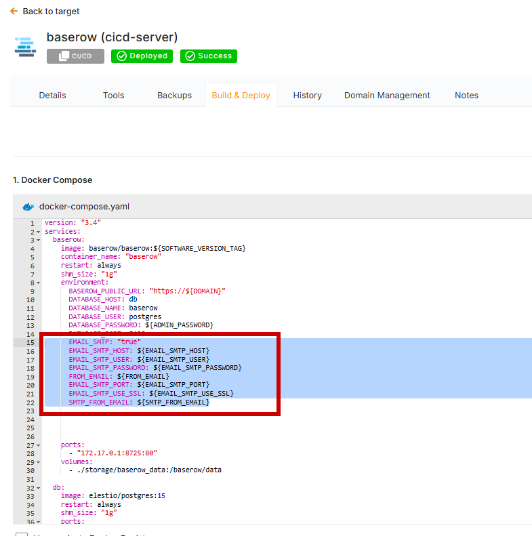Collapse the services block fold arrow on line 2
The image size is (532, 536).
(39, 232)
